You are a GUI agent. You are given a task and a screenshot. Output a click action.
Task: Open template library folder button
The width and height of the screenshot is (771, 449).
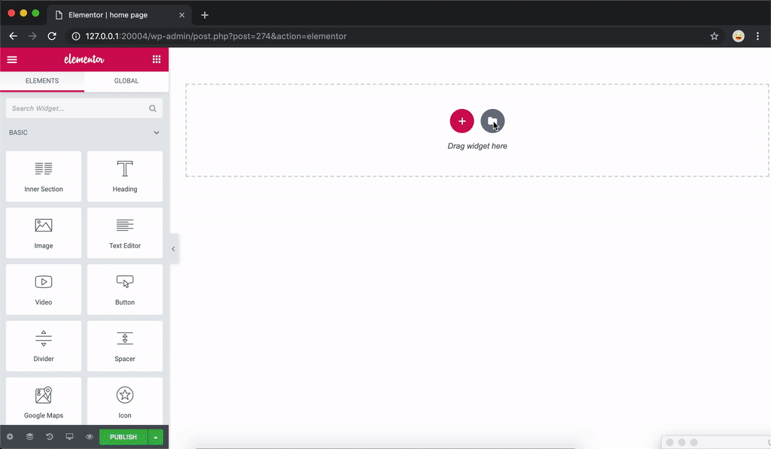pos(492,121)
